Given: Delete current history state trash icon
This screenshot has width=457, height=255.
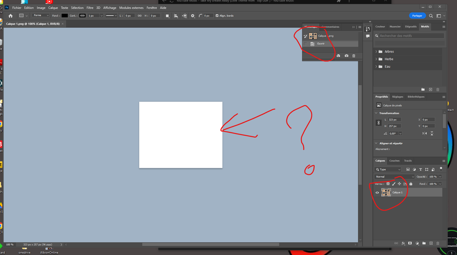Looking at the screenshot, I should click(354, 56).
